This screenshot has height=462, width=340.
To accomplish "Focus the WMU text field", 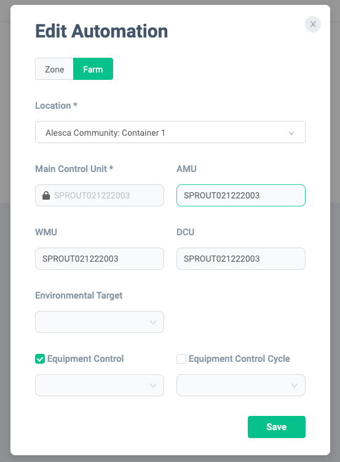I will [x=100, y=259].
